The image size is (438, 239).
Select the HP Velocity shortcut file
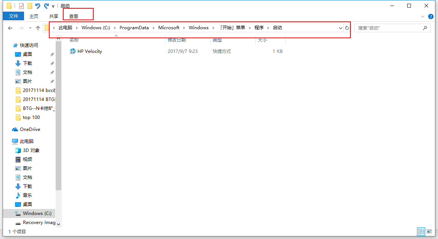89,51
